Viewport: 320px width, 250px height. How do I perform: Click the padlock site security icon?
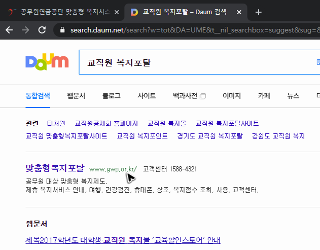(62, 30)
